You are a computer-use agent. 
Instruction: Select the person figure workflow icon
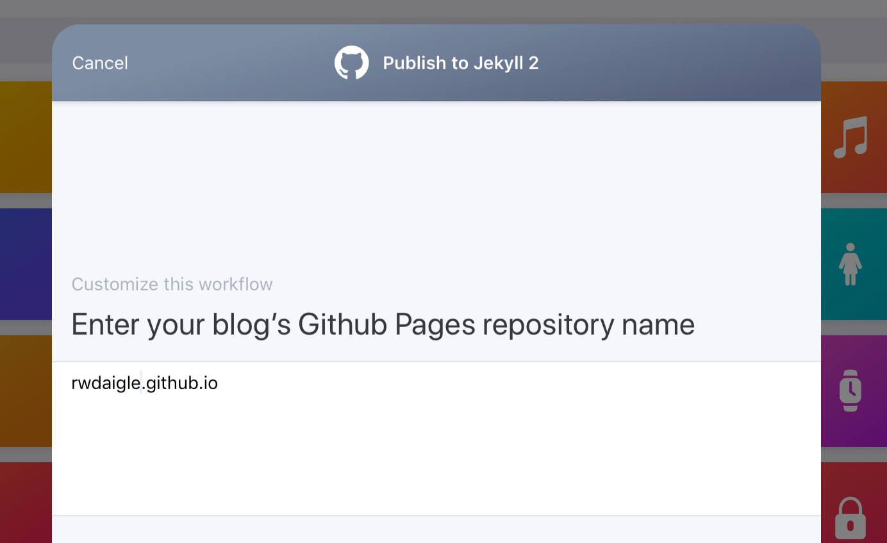[850, 264]
